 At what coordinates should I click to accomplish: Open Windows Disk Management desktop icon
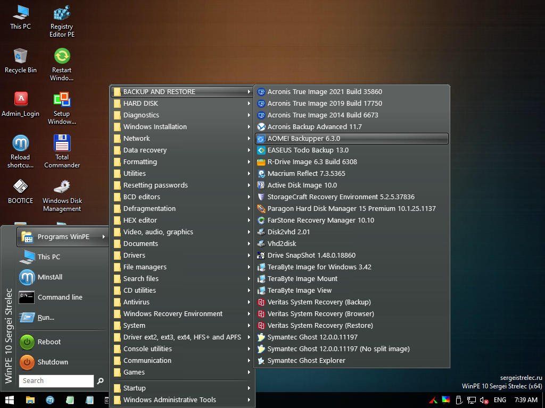pyautogui.click(x=62, y=195)
